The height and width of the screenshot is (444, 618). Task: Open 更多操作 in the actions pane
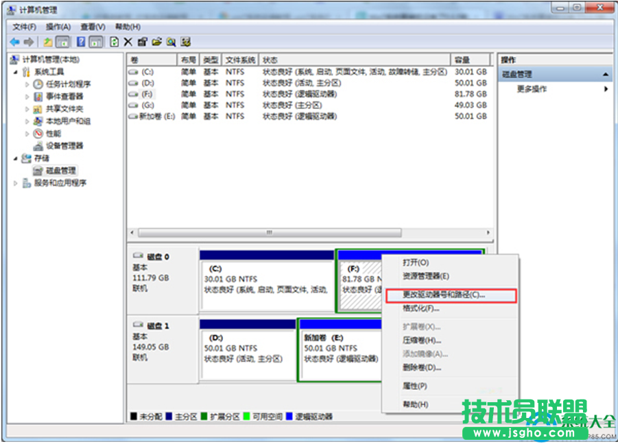[x=532, y=89]
